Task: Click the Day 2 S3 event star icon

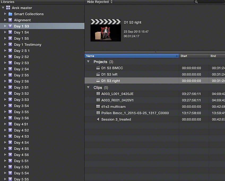Action: (10, 63)
